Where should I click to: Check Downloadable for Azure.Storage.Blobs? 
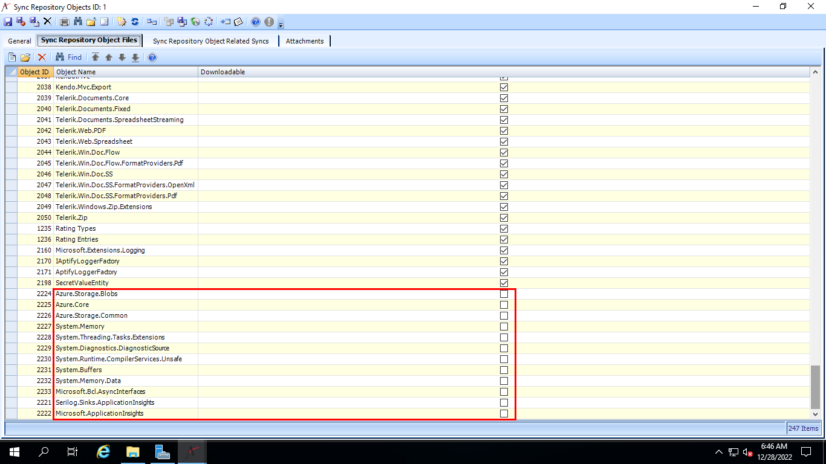(504, 294)
